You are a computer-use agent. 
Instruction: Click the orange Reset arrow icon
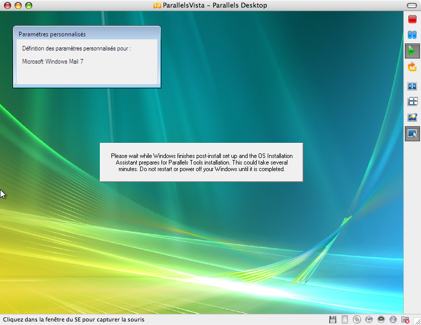[412, 67]
